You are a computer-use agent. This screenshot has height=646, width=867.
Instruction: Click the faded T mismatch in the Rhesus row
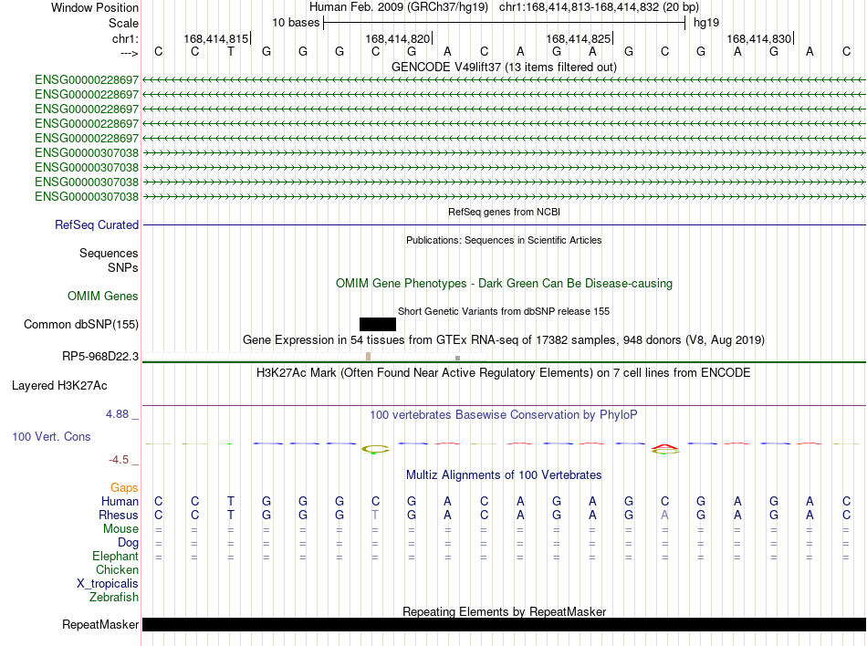(x=375, y=515)
